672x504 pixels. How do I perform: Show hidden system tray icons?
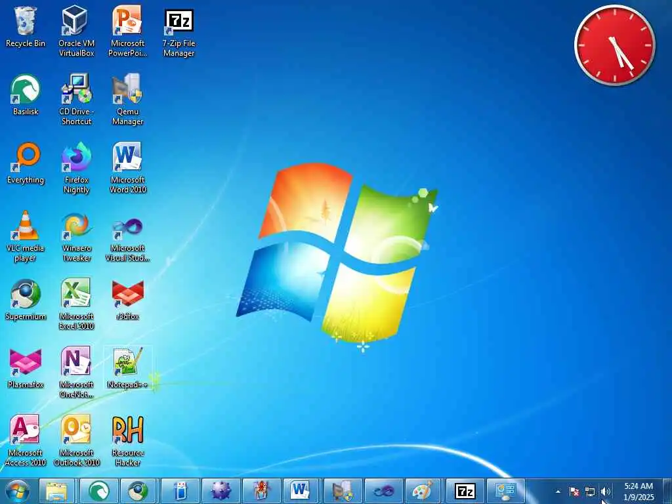(x=558, y=492)
